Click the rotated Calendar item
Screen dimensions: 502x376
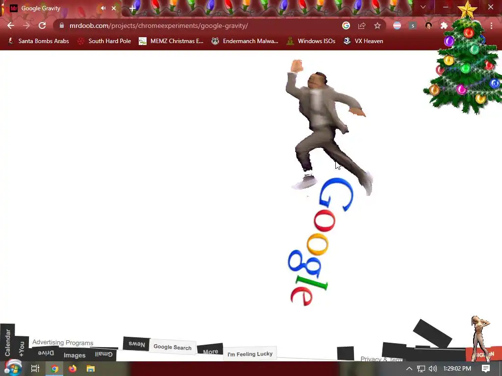click(x=8, y=342)
